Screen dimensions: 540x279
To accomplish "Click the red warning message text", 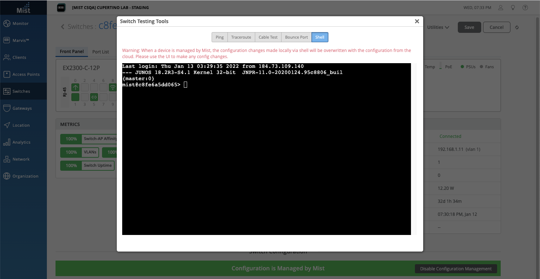I will 266,53.
